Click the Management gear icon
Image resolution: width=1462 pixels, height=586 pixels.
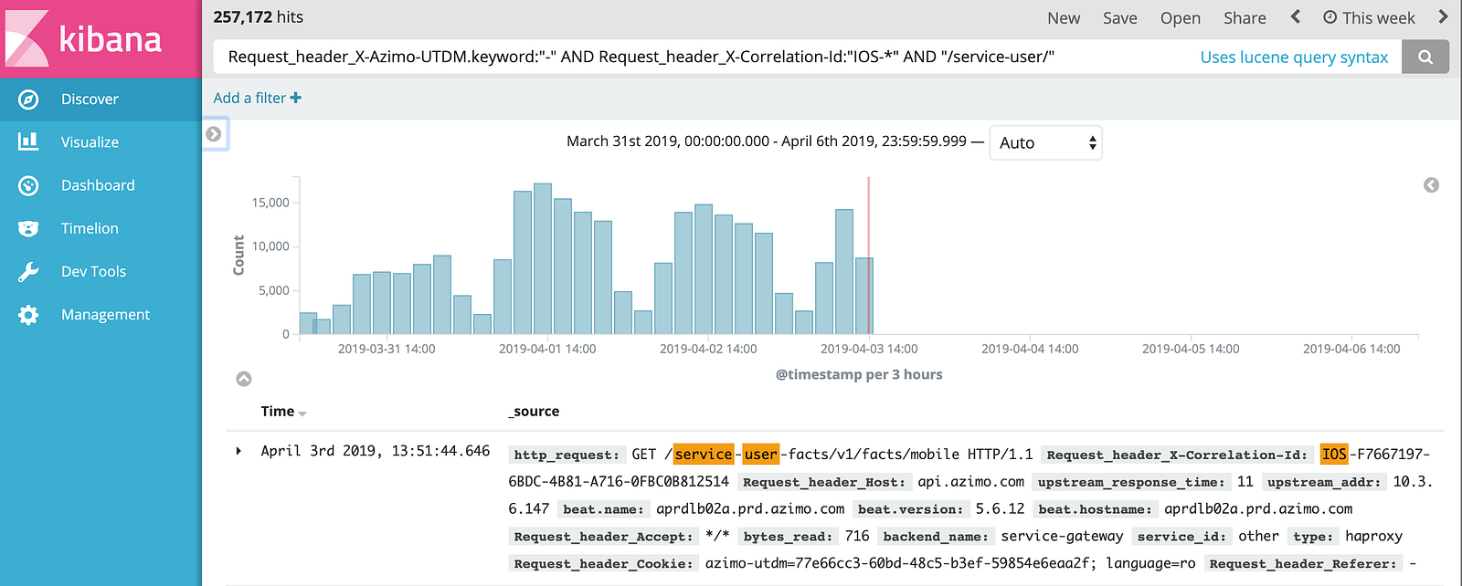click(28, 315)
